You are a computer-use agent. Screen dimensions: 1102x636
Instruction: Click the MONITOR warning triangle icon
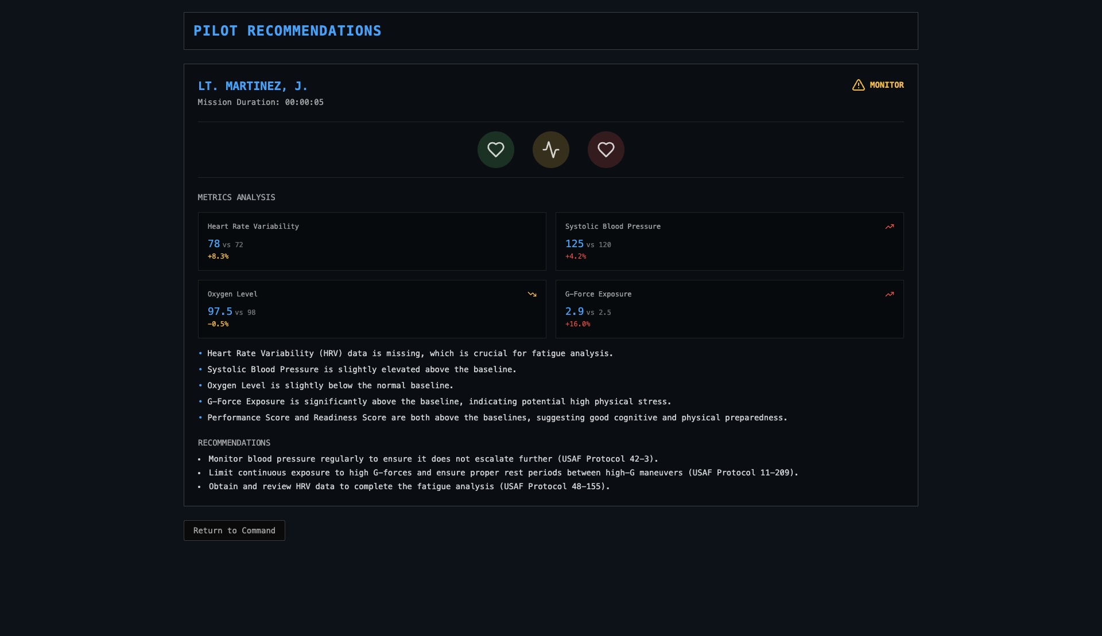coord(858,85)
